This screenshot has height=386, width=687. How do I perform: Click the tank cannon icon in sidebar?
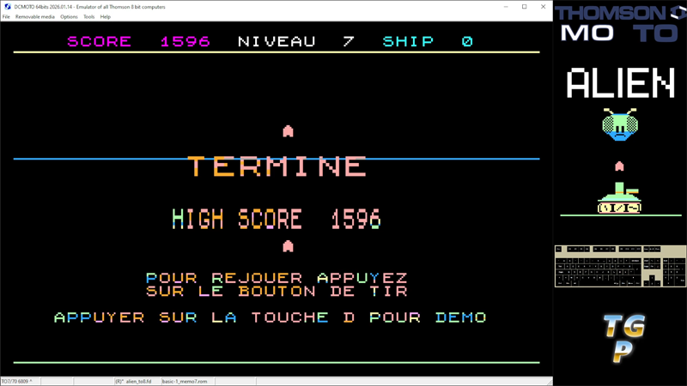point(619,197)
